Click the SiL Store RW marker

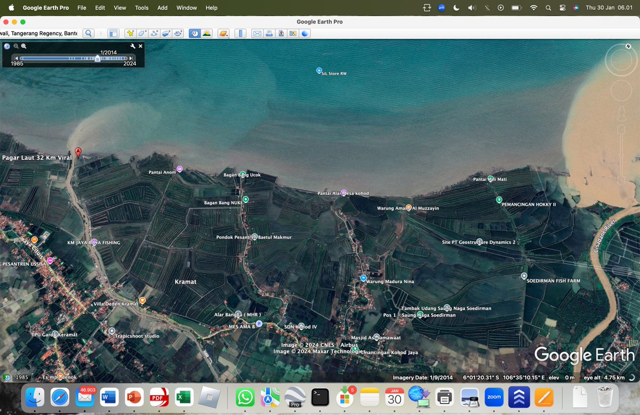point(319,70)
